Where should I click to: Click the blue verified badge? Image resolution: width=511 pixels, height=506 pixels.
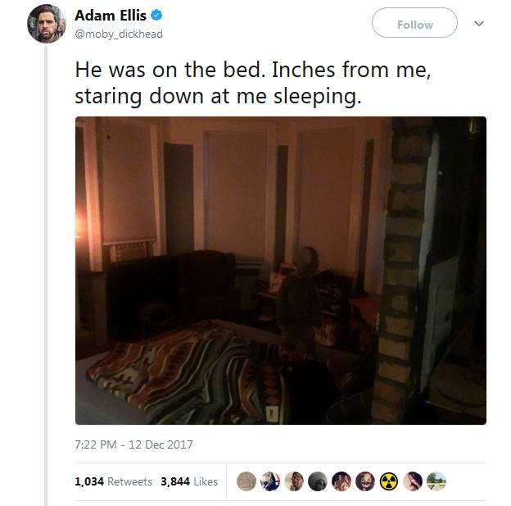156,15
